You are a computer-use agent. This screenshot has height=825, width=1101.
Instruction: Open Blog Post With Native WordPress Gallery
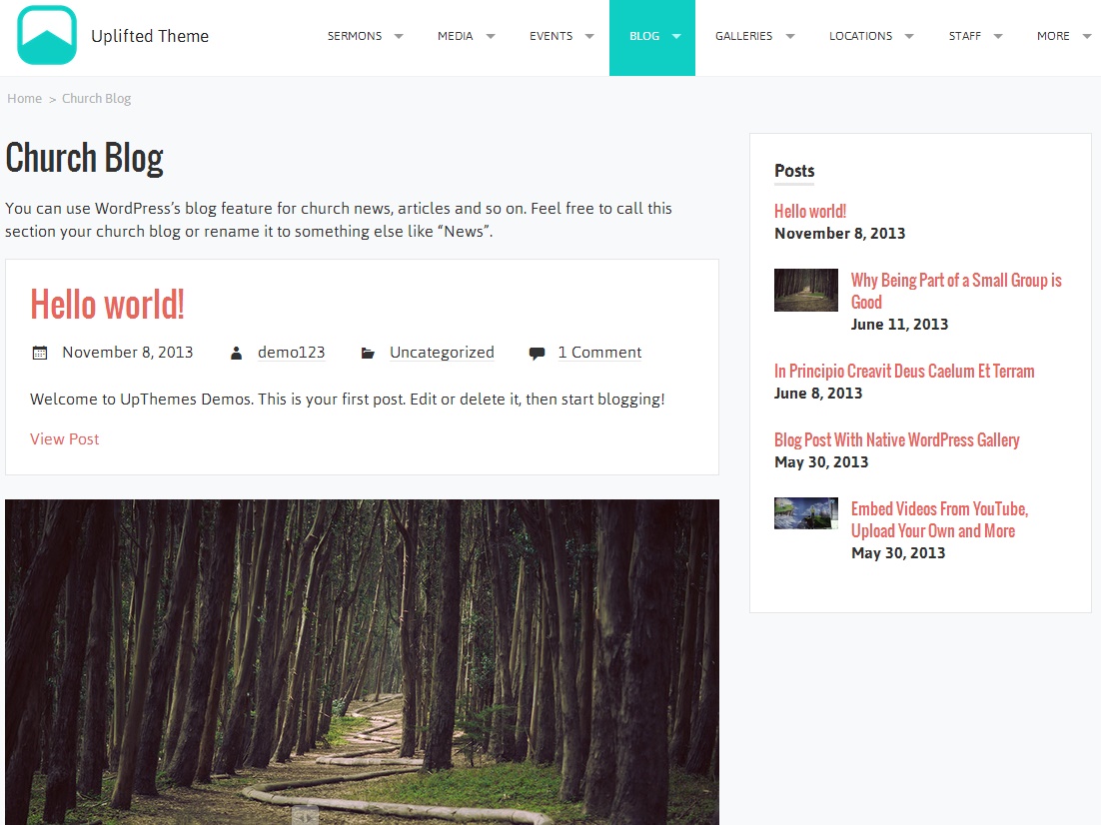[896, 439]
